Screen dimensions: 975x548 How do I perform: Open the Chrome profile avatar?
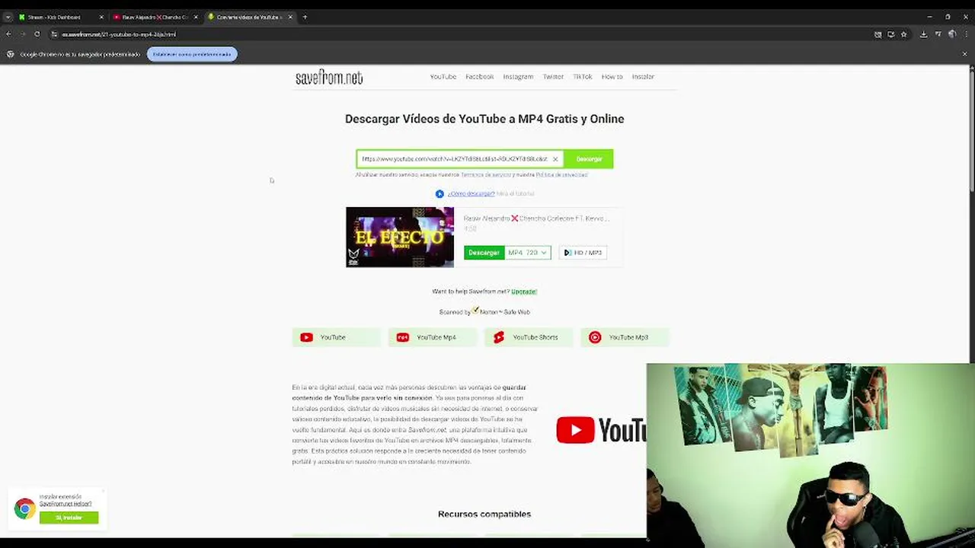click(952, 34)
